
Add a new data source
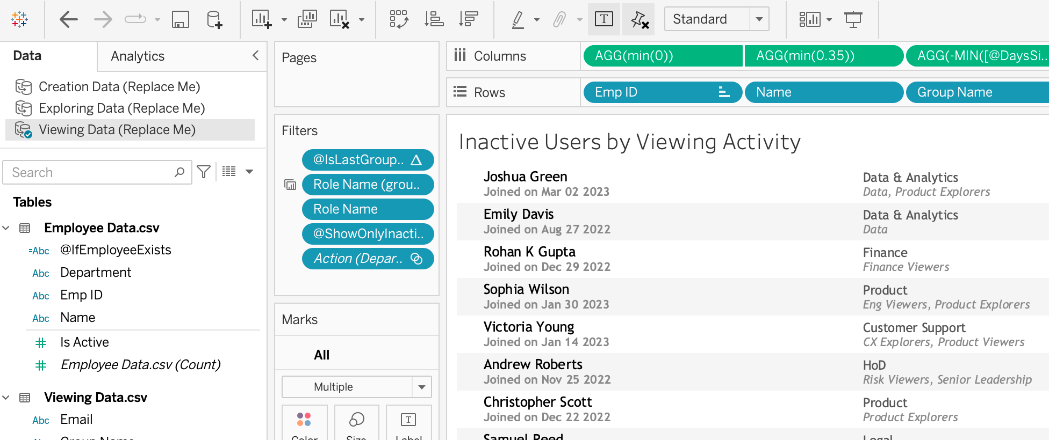tap(214, 20)
